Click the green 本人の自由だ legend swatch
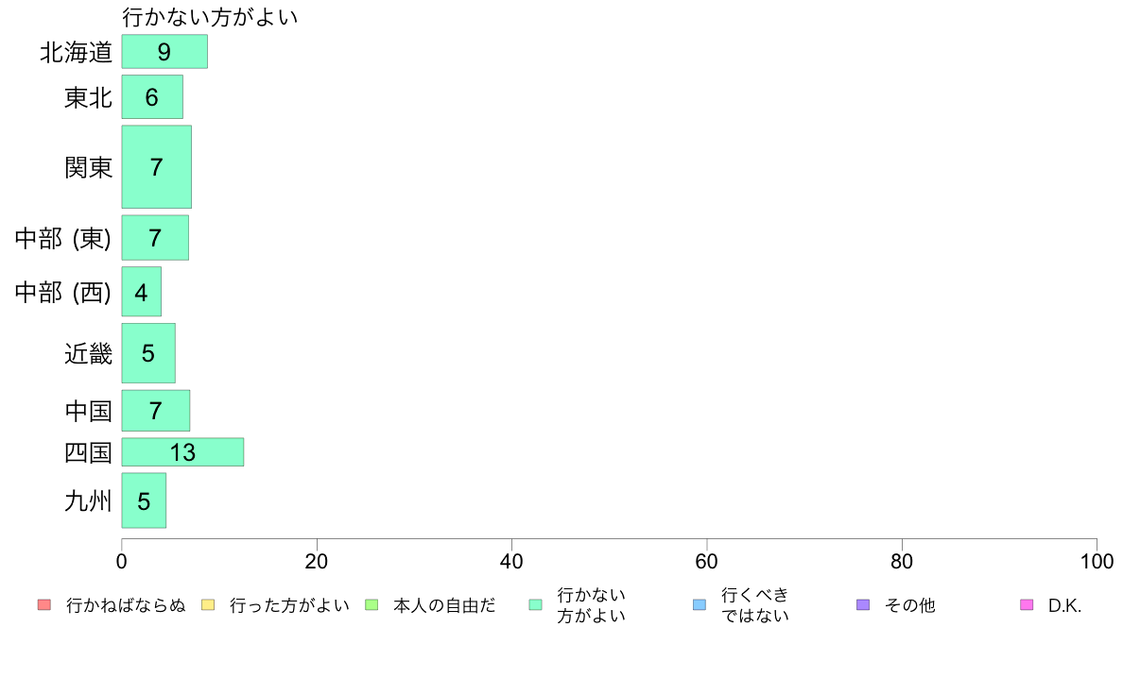This screenshot has height=695, width=1123. (x=371, y=604)
